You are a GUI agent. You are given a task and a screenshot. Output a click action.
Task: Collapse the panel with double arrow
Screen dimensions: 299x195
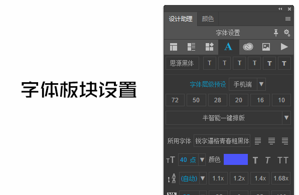(x=280, y=9)
